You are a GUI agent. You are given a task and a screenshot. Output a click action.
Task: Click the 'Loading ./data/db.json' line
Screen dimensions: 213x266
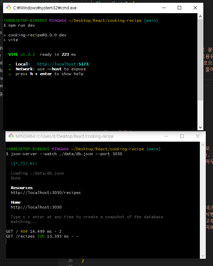(37, 173)
